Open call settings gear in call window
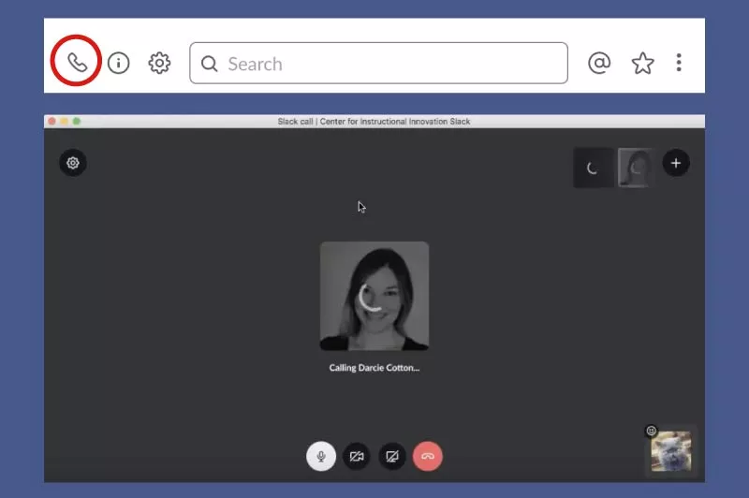Screen dimensions: 749x498 point(73,163)
